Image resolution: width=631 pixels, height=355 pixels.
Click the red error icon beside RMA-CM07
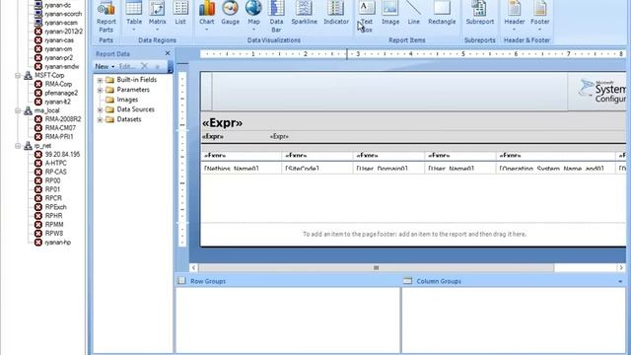tap(38, 128)
